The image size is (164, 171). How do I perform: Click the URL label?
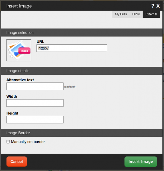coord(41,42)
